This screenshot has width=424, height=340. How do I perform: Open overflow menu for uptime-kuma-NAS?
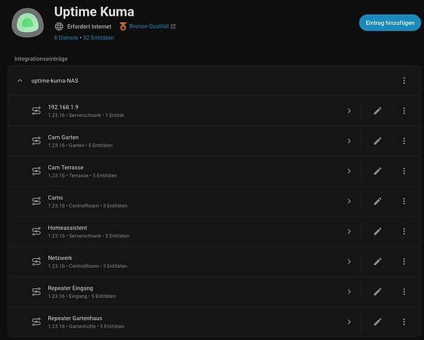click(x=404, y=81)
